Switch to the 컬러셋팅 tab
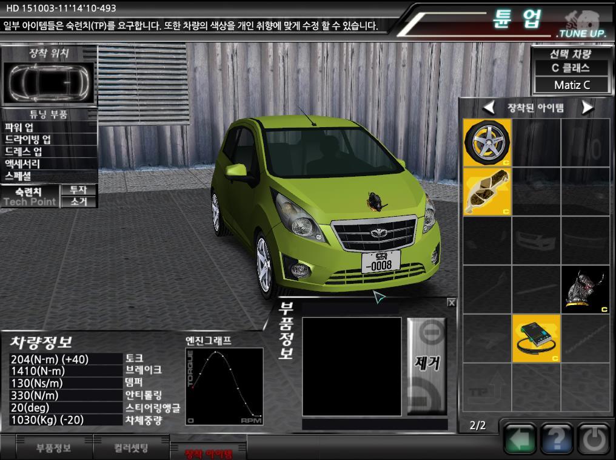 (x=131, y=447)
